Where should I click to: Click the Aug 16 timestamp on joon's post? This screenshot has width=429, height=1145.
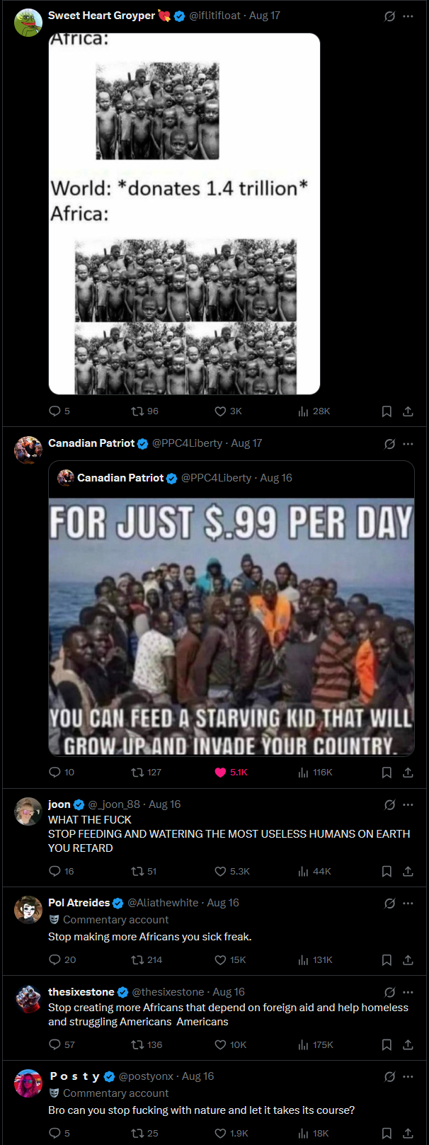(x=164, y=804)
